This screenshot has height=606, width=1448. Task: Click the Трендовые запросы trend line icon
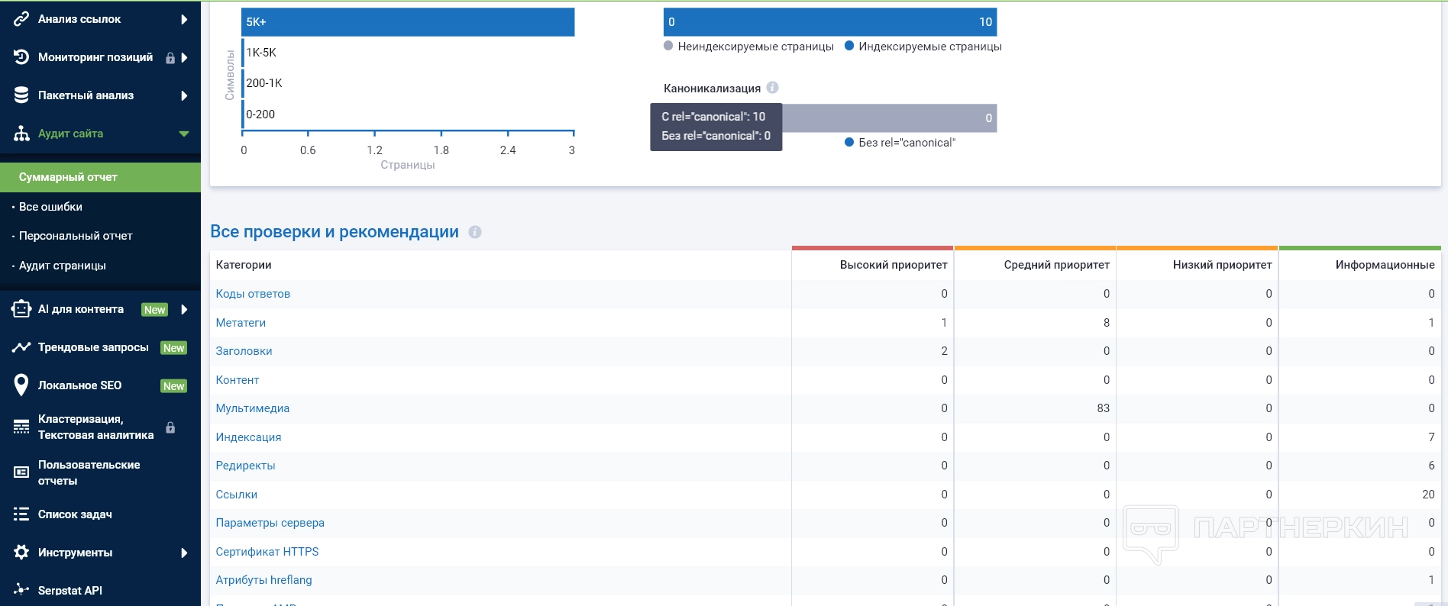[21, 347]
